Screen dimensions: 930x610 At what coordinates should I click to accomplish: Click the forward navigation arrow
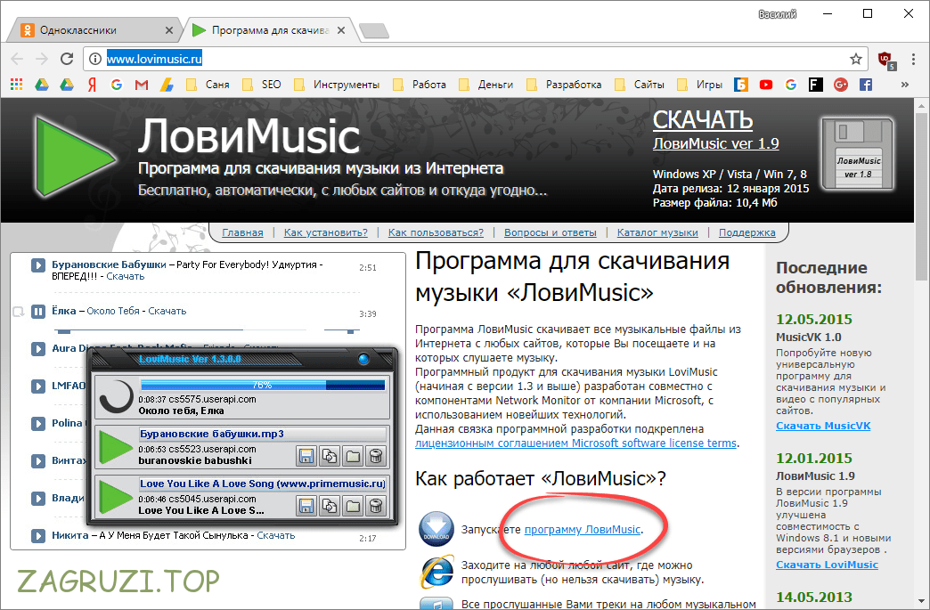tap(42, 59)
